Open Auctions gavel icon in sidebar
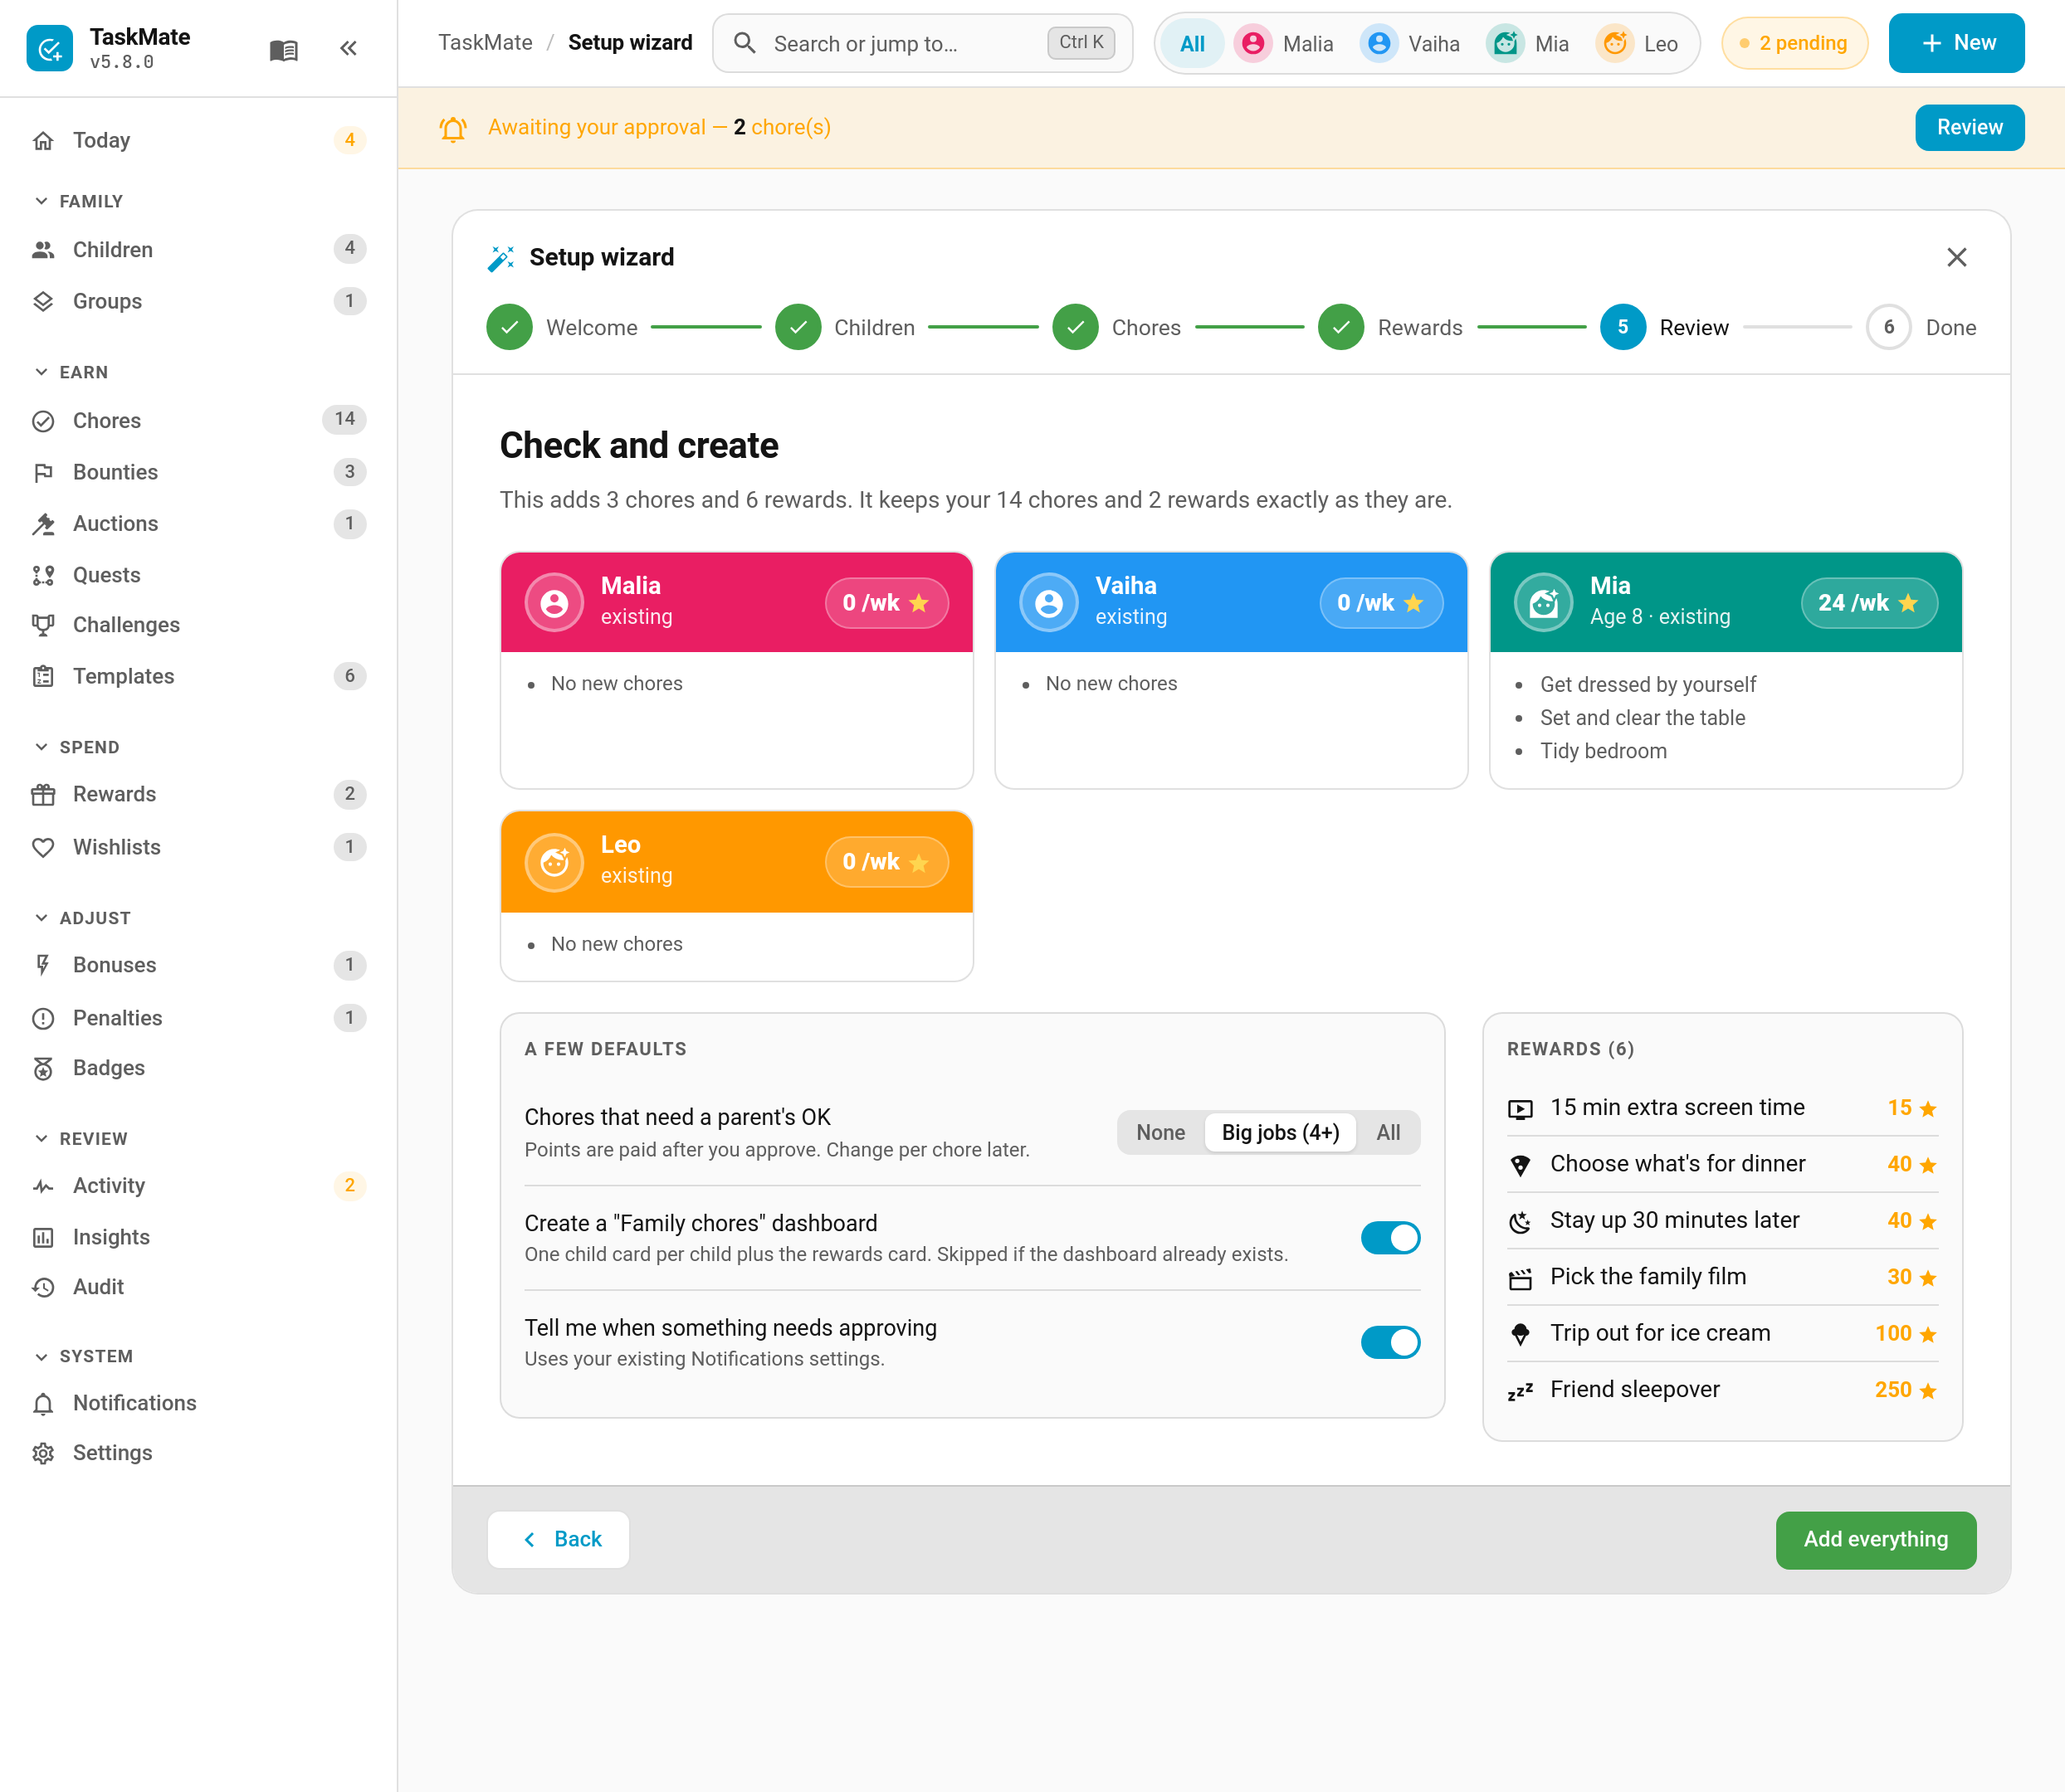Image resolution: width=2065 pixels, height=1792 pixels. (x=43, y=524)
